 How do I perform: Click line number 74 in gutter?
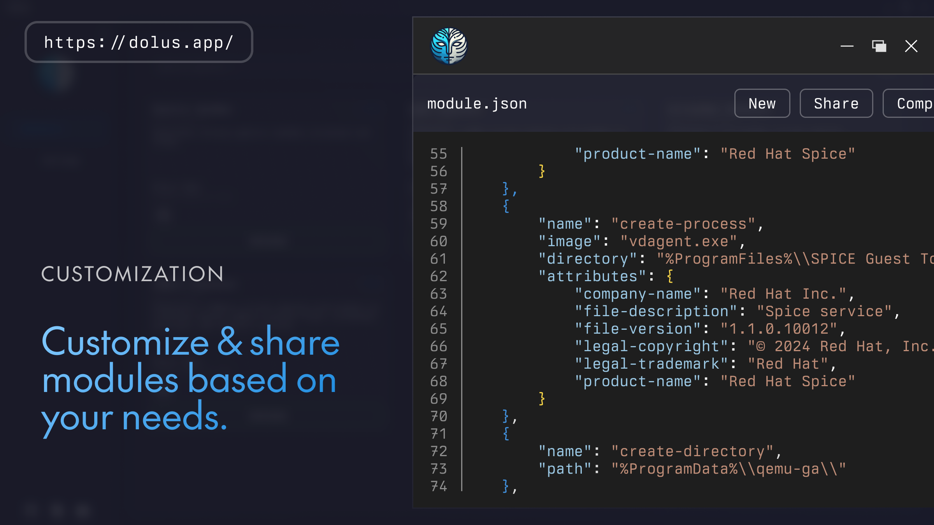[x=439, y=486]
